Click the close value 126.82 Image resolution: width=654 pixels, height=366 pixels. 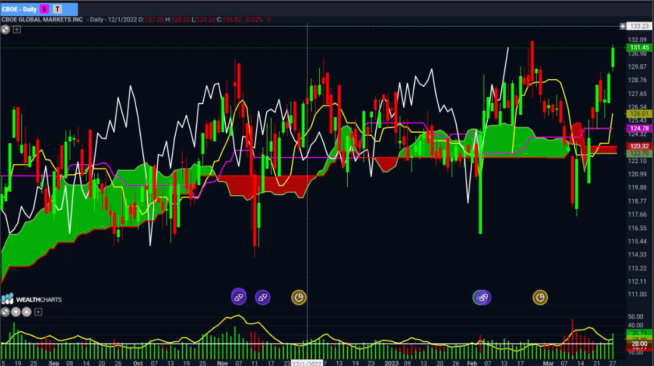[232, 19]
